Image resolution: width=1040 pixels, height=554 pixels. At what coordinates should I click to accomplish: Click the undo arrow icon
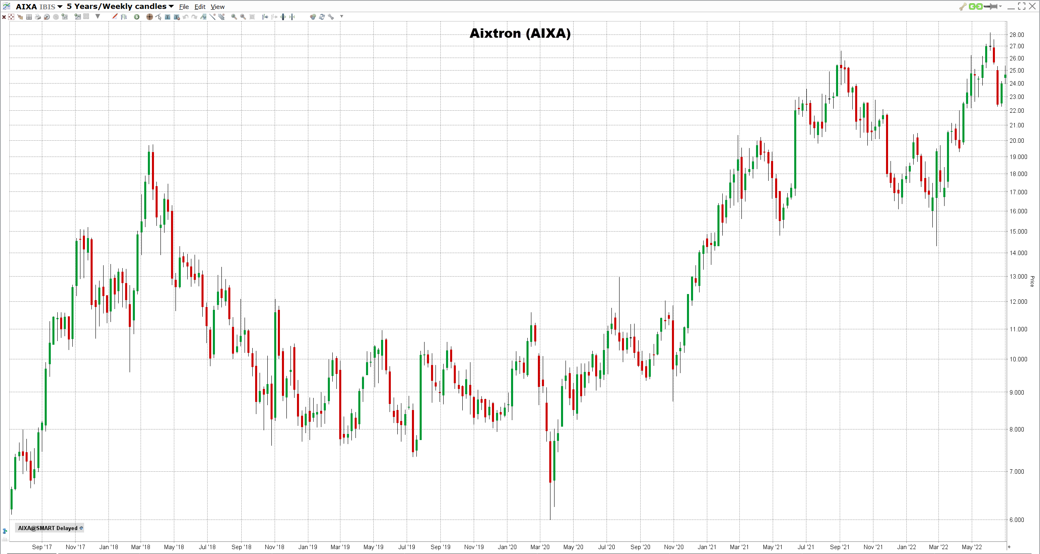185,17
